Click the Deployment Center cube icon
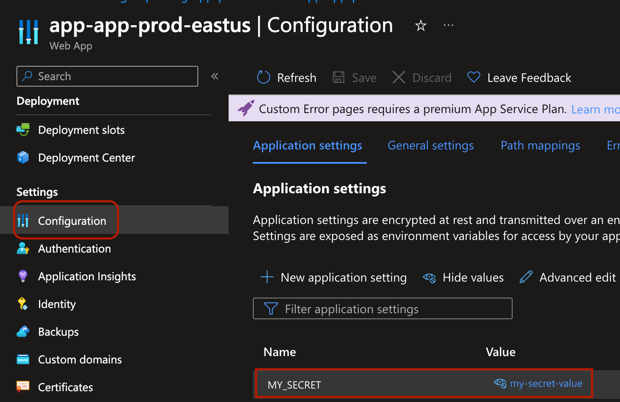Image resolution: width=620 pixels, height=402 pixels. pyautogui.click(x=23, y=157)
